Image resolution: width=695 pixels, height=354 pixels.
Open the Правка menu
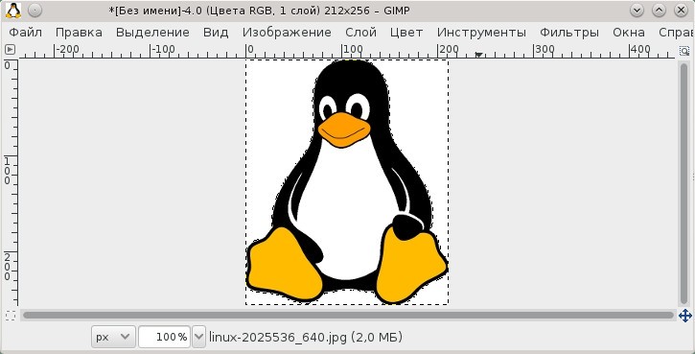[79, 33]
